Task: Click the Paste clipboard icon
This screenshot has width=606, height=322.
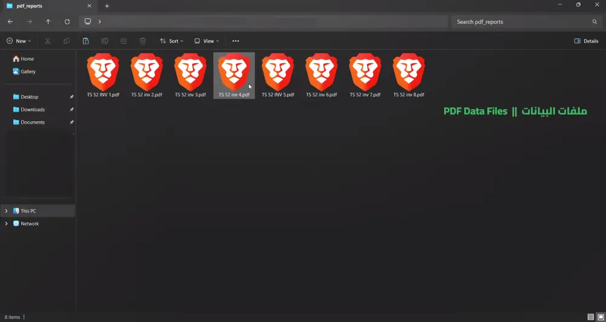Action: [x=86, y=41]
